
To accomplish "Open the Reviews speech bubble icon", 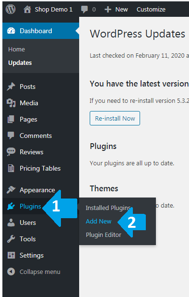I will 11,152.
